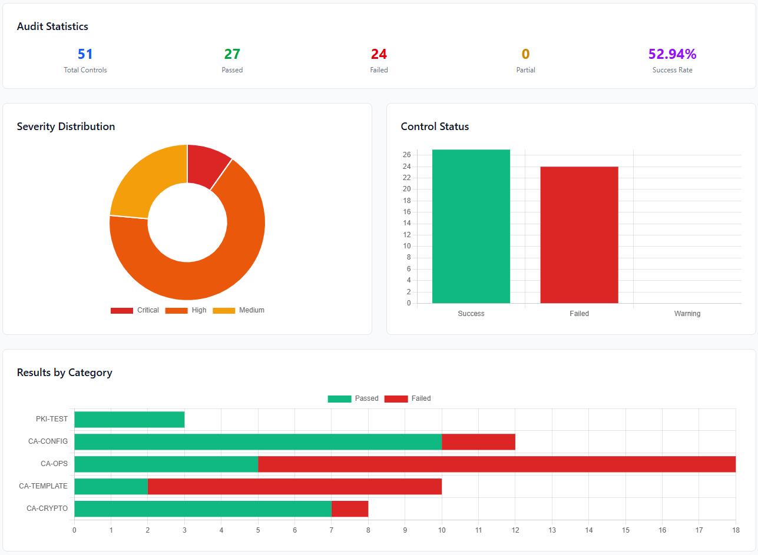The height and width of the screenshot is (555, 758).
Task: Click the Control Status heading
Action: pyautogui.click(x=435, y=127)
